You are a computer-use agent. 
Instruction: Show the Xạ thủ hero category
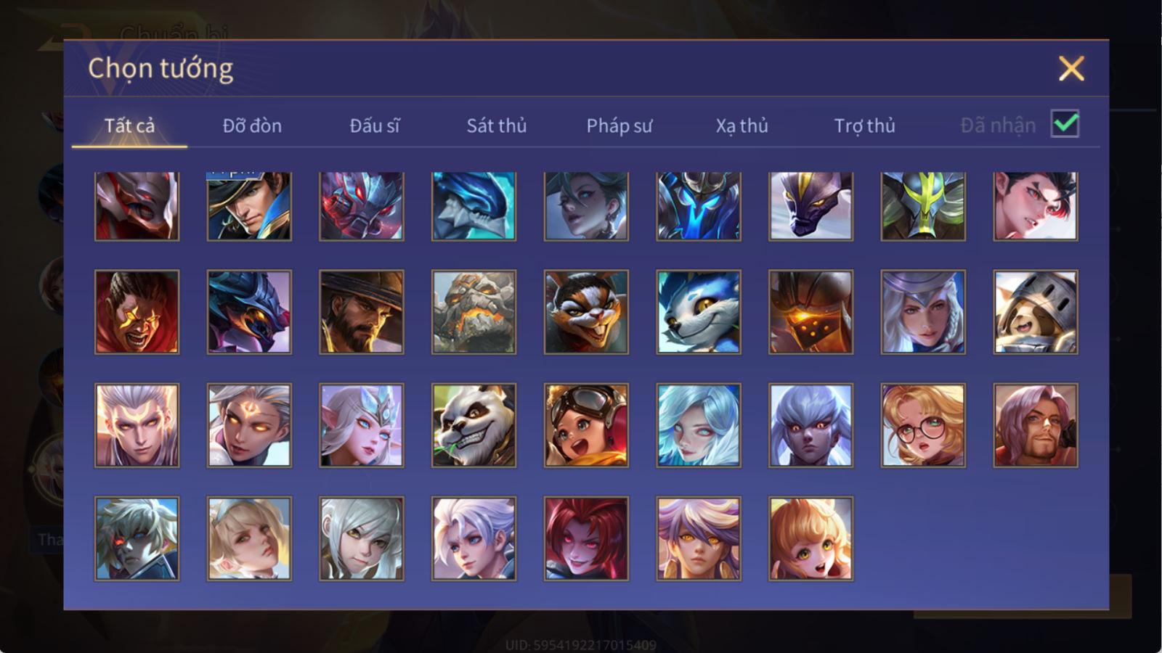point(742,126)
